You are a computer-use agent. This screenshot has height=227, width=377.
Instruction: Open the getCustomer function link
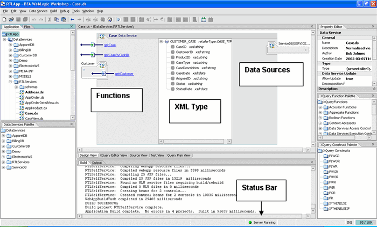click(x=124, y=74)
